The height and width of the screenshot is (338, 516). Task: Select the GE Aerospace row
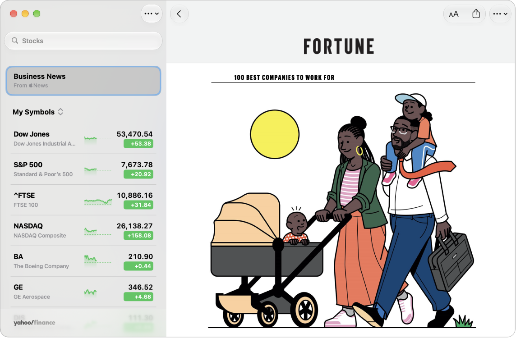click(x=83, y=291)
